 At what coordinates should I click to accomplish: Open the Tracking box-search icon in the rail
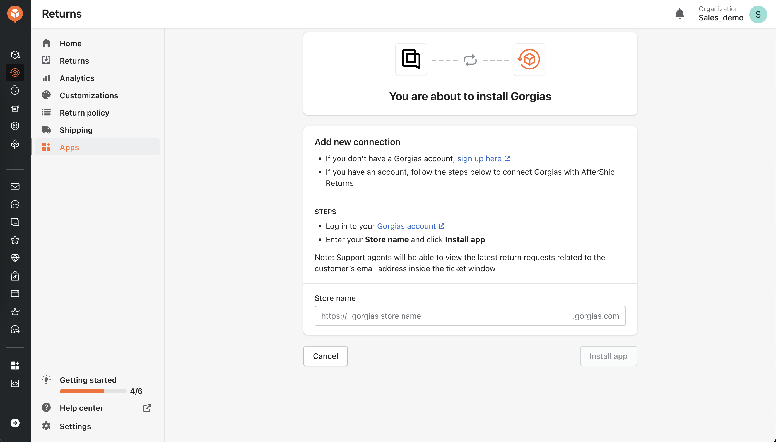pos(15,55)
